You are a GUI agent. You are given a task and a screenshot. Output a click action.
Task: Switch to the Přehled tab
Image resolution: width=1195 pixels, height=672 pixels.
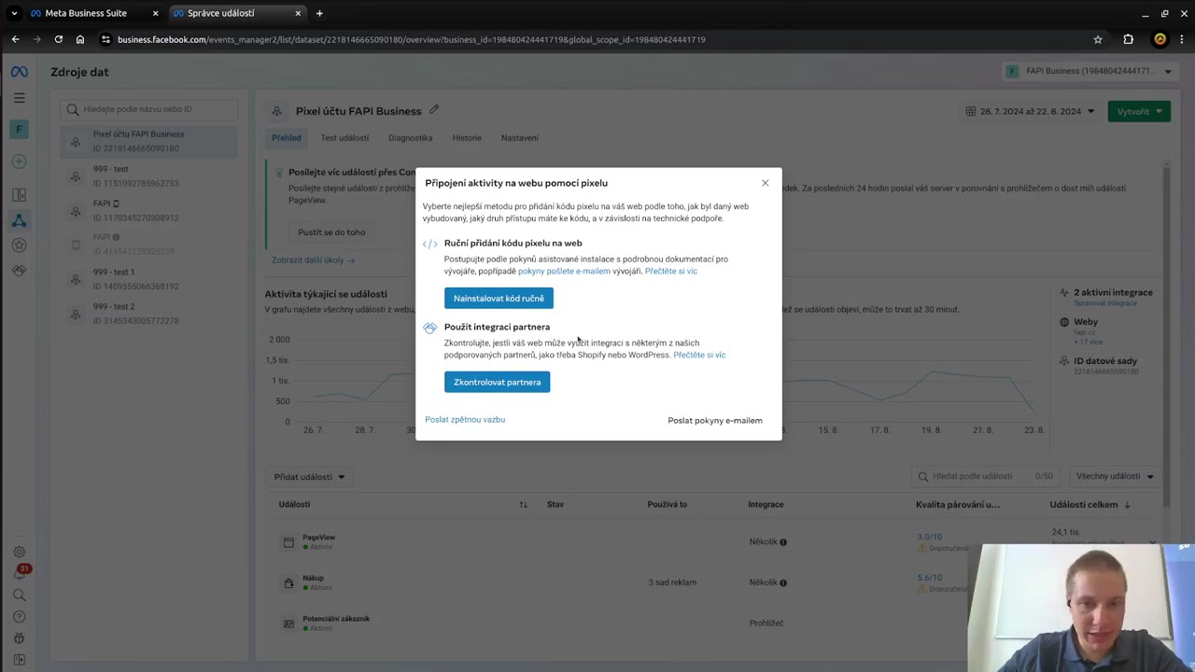287,138
